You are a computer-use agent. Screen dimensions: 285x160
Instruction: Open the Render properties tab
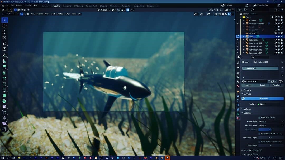[238, 68]
